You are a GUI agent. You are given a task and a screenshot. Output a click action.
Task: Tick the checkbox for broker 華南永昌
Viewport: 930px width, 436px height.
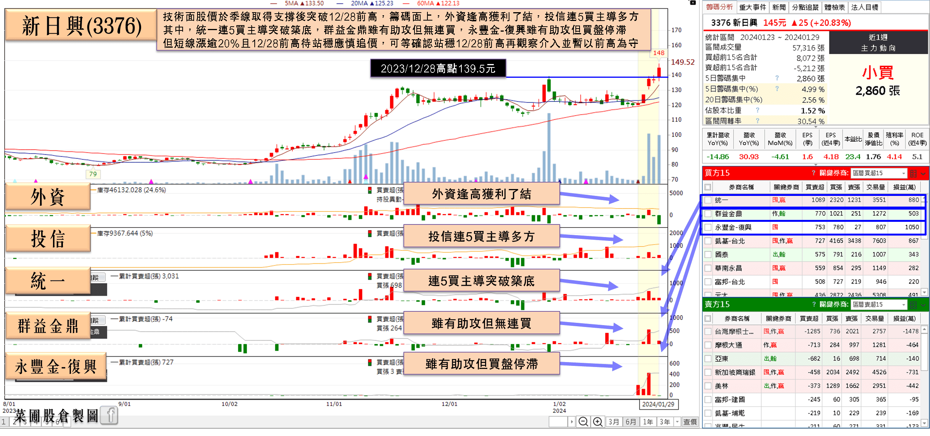point(708,268)
